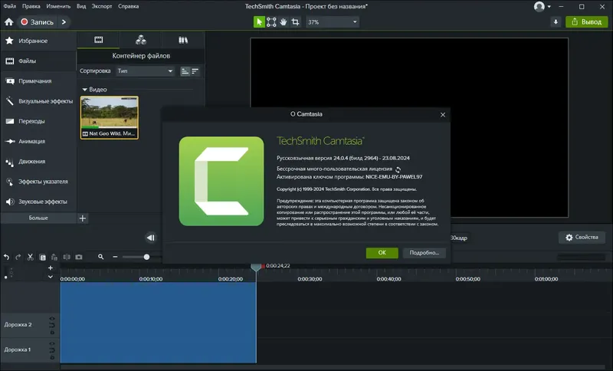Split the clip at playhead
The width and height of the screenshot is (613, 371).
pos(67,258)
